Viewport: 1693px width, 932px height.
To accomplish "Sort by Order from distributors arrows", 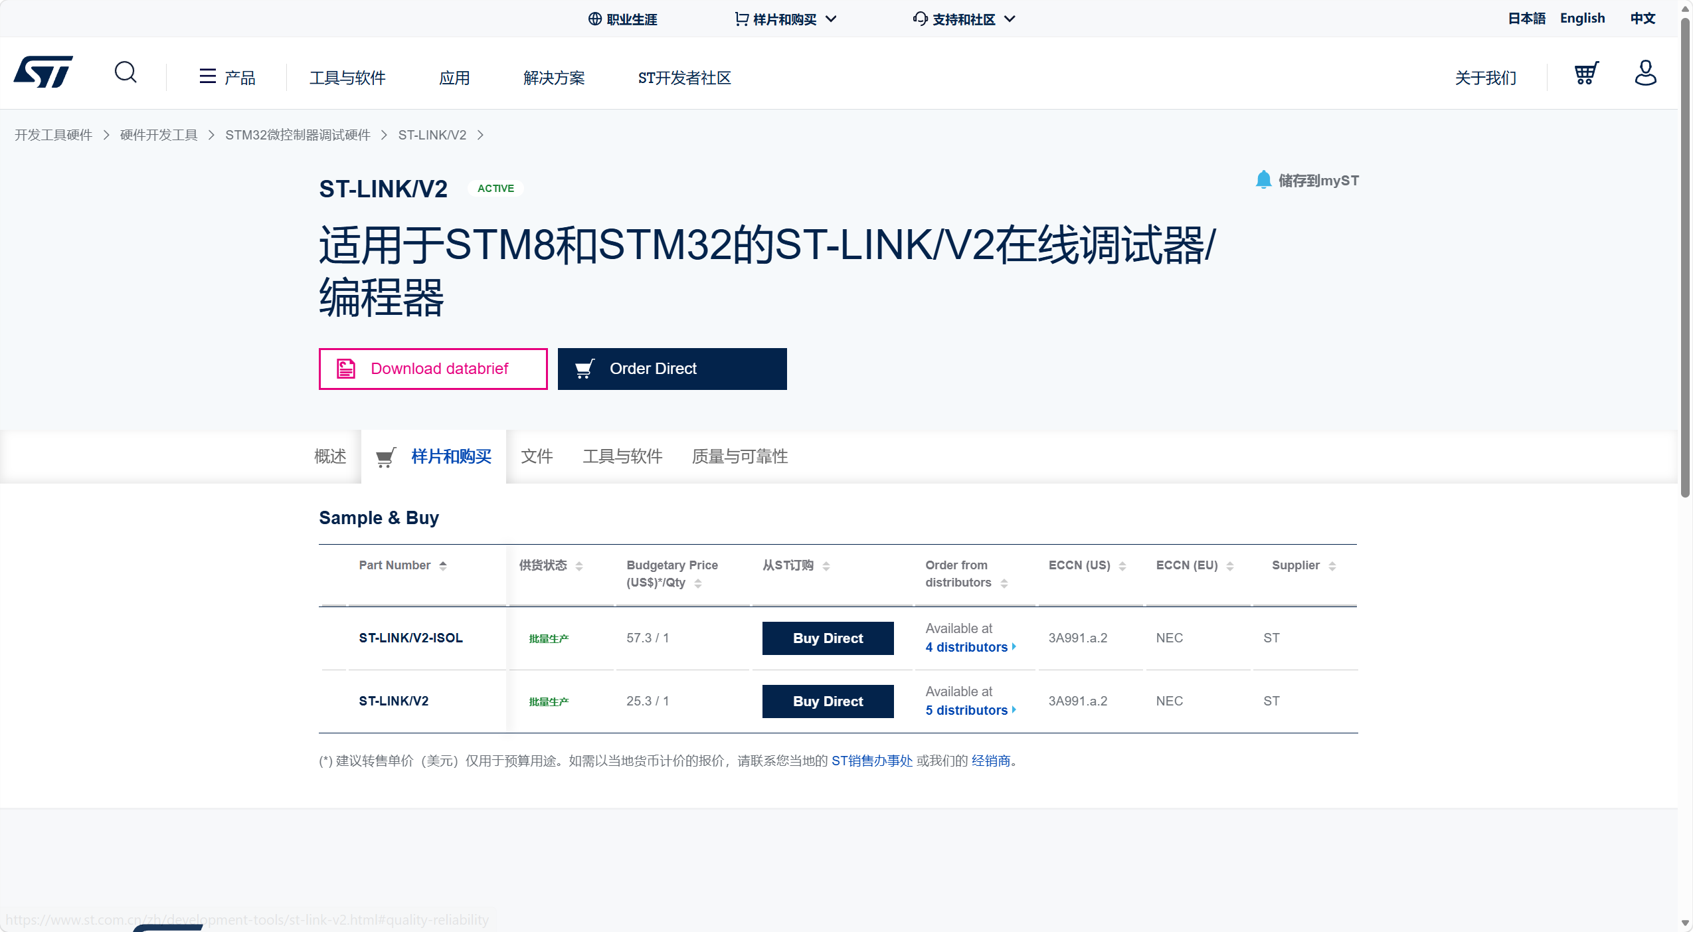I will tap(1004, 583).
